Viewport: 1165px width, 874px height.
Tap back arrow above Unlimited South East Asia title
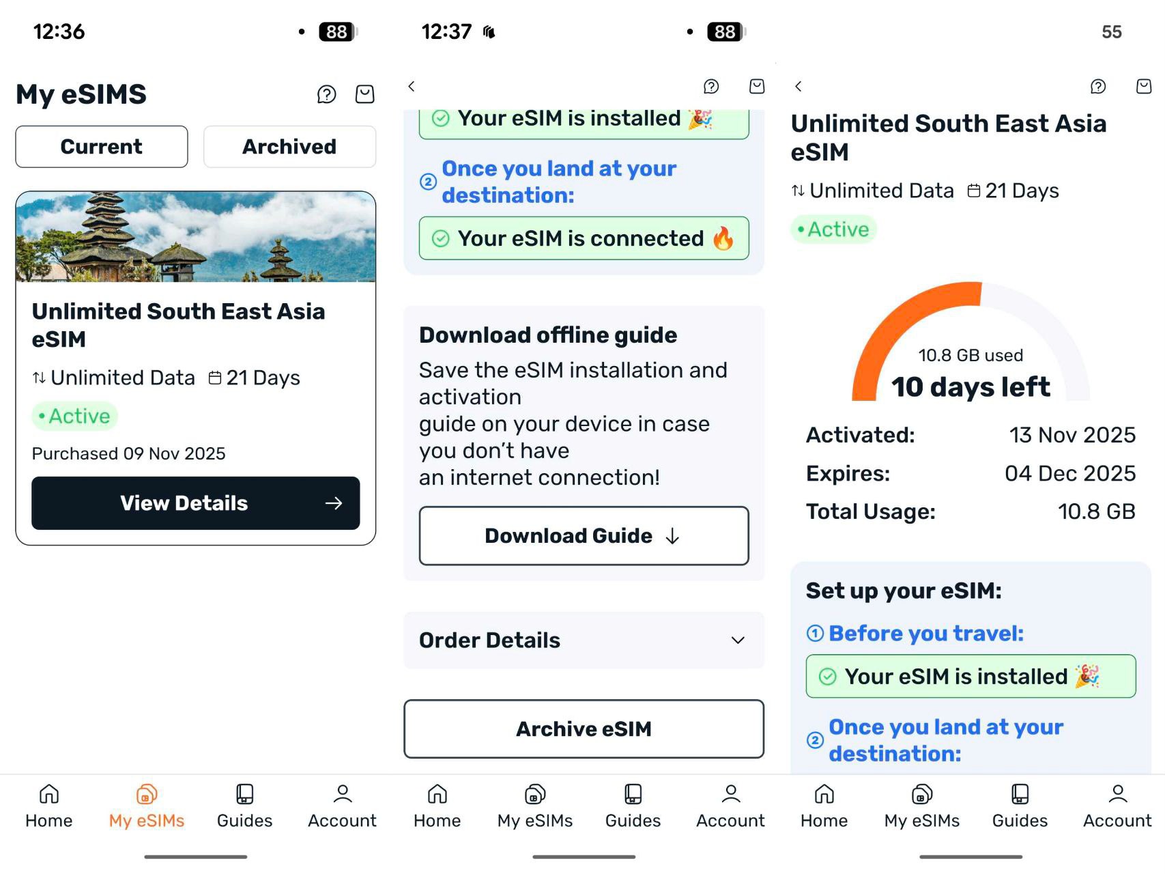click(x=799, y=86)
